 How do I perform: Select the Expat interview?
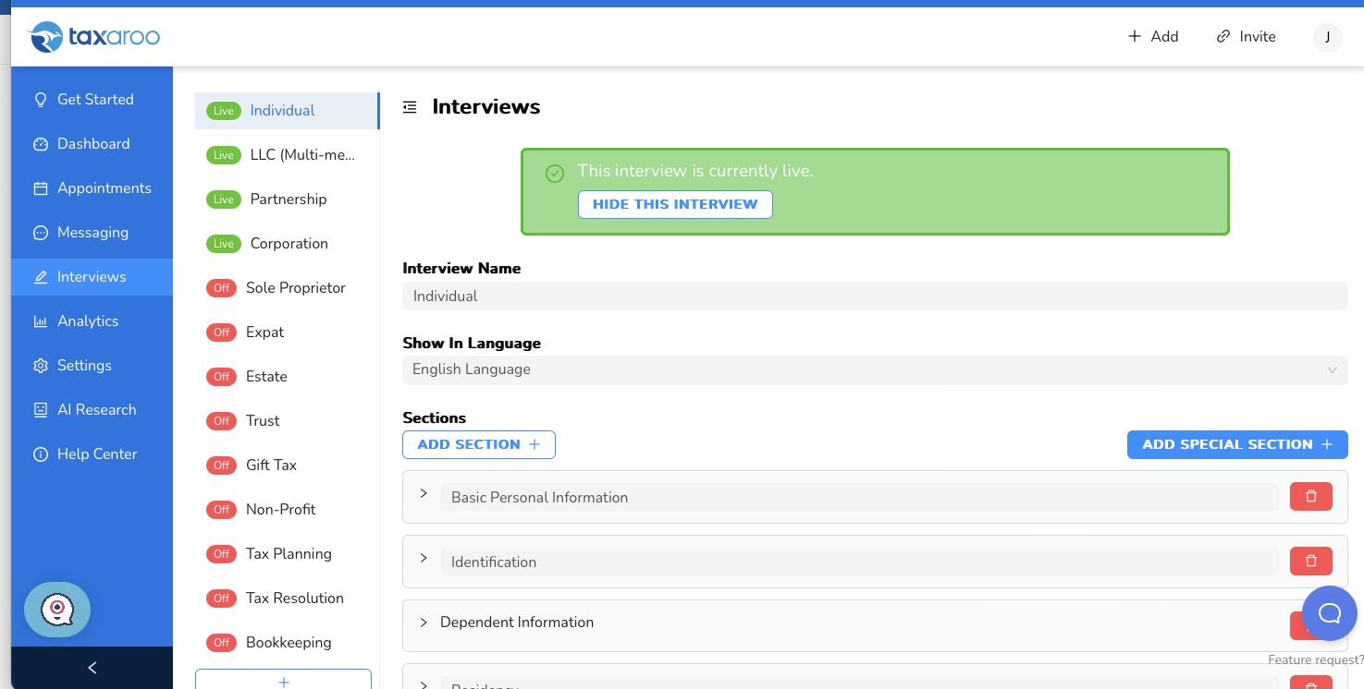(x=287, y=332)
